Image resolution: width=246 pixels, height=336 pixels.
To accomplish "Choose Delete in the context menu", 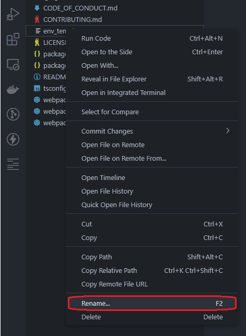I will [152, 317].
